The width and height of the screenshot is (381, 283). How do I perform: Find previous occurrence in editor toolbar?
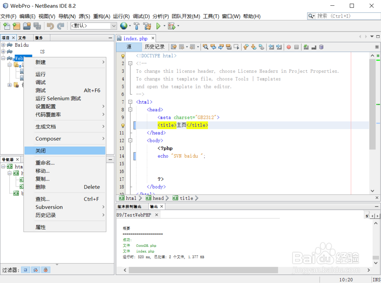(213, 47)
